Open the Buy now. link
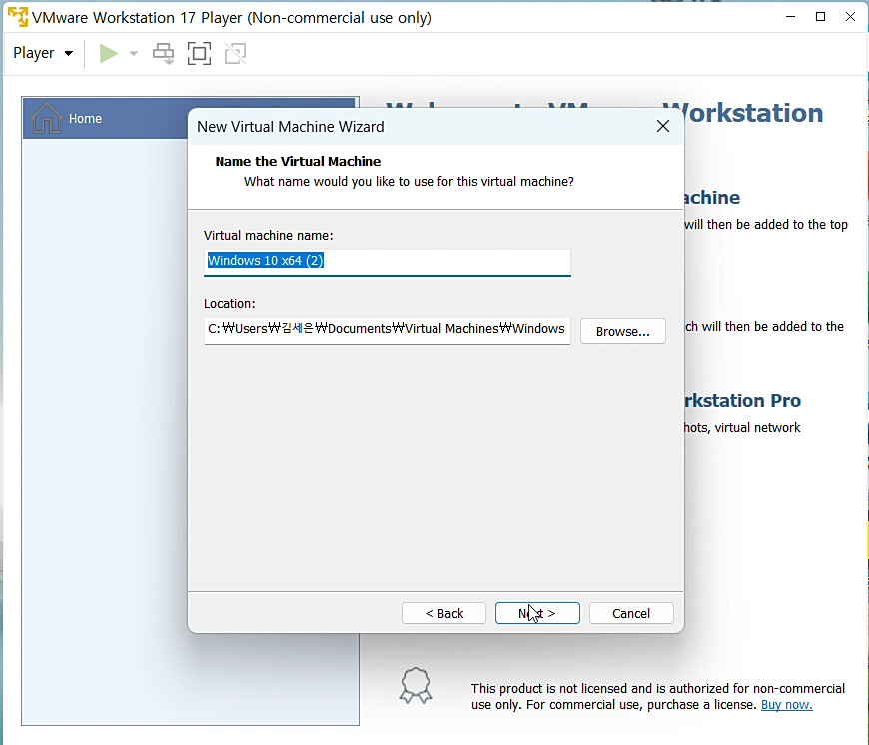This screenshot has height=745, width=869. (786, 705)
